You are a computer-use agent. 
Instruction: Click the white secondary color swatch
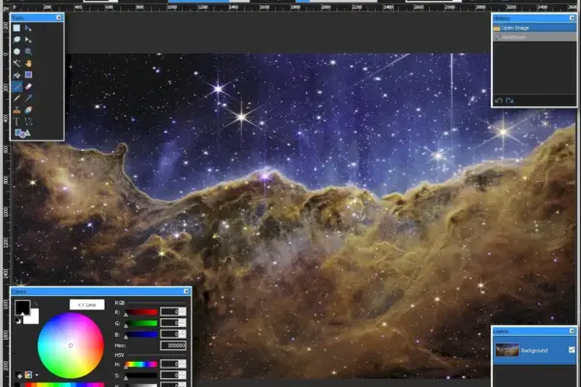(x=33, y=318)
